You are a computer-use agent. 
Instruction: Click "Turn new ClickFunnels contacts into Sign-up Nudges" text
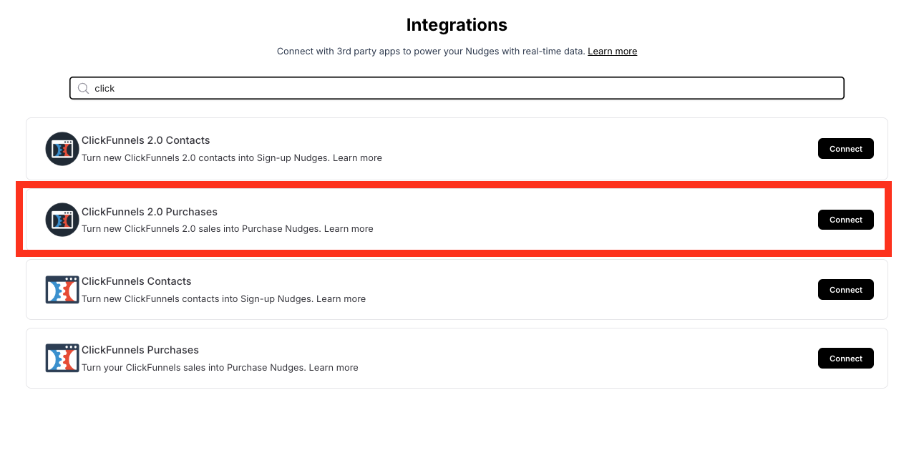tap(198, 299)
